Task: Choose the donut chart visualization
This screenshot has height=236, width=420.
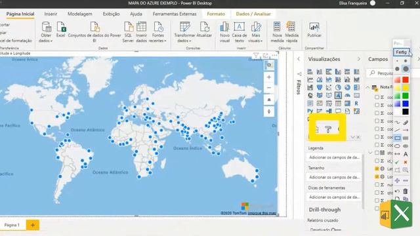Action: pyautogui.click(x=347, y=87)
